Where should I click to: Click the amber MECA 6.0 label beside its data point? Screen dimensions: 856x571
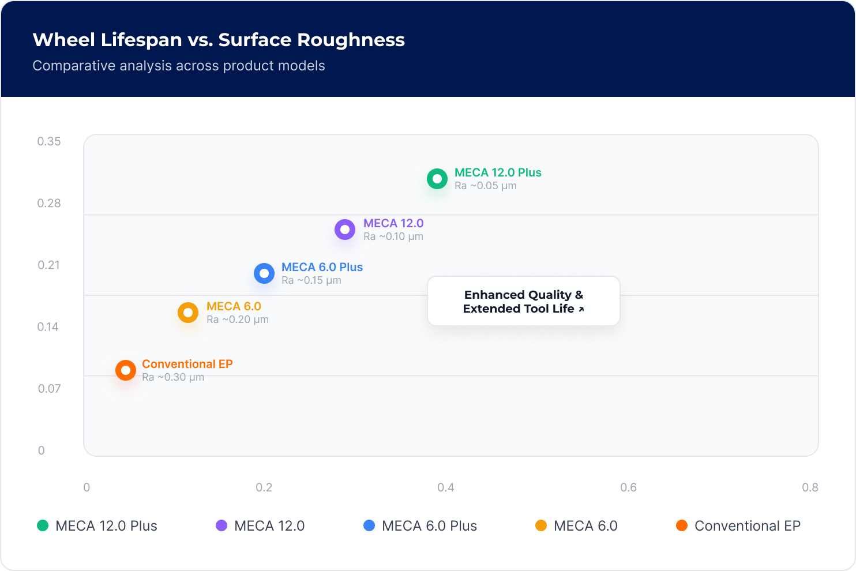[x=234, y=306]
